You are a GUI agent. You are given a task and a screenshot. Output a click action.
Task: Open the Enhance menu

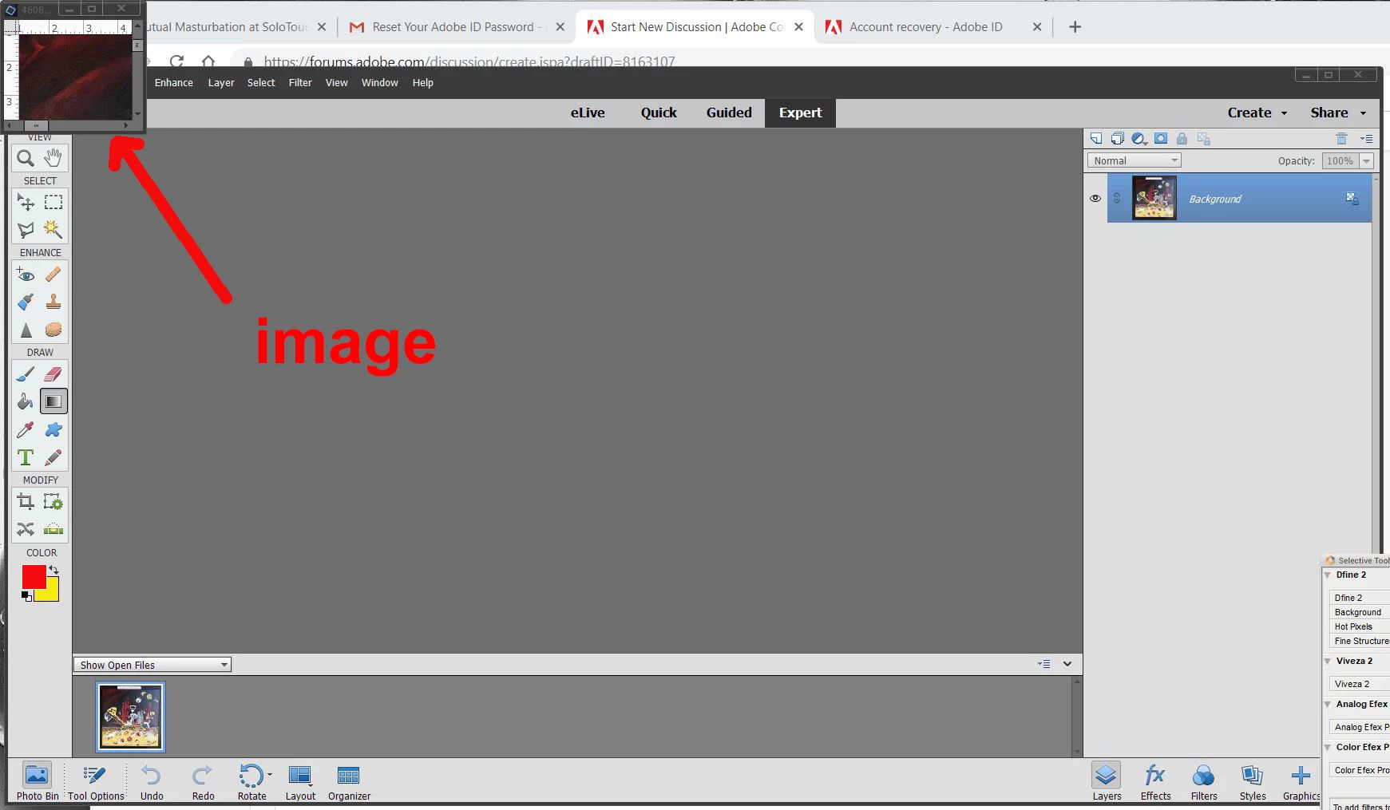point(174,83)
